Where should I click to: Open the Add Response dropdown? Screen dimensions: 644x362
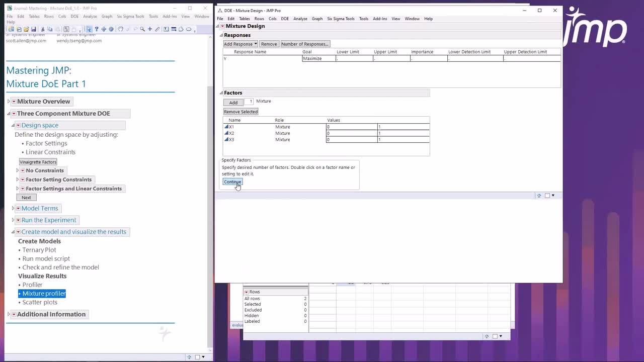pos(240,44)
